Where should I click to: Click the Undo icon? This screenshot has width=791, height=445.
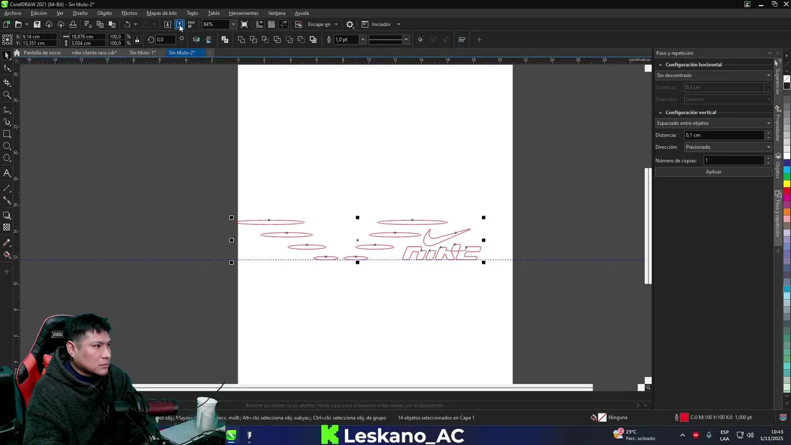point(127,24)
